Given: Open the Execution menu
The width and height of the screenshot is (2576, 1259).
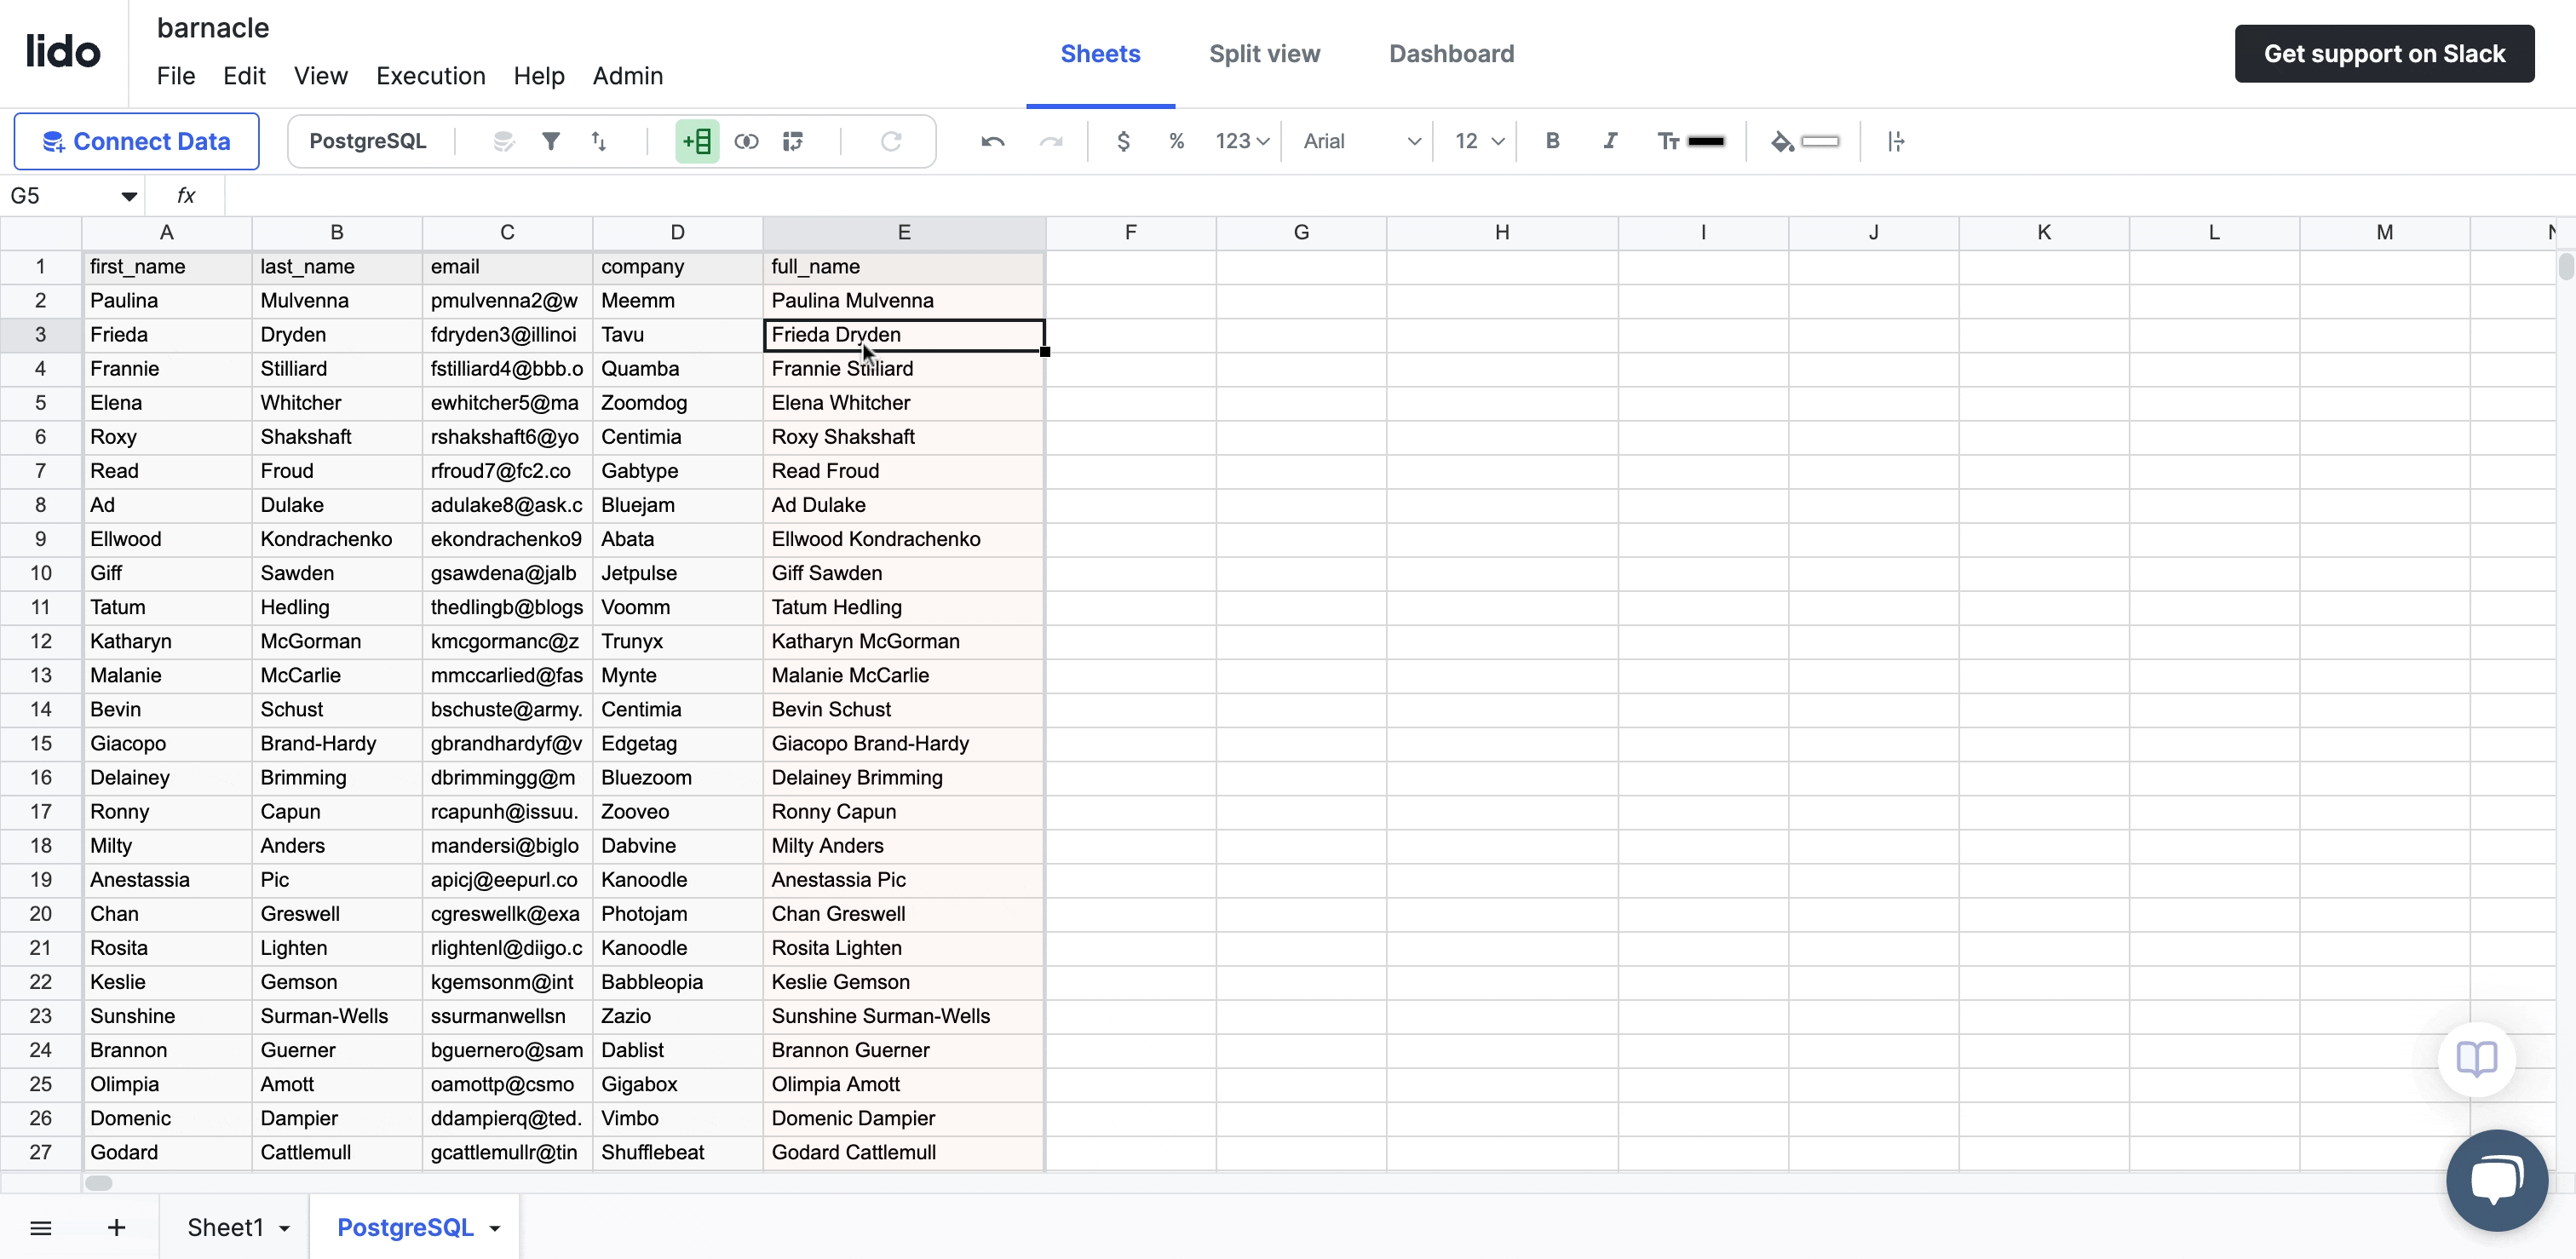Looking at the screenshot, I should (430, 76).
